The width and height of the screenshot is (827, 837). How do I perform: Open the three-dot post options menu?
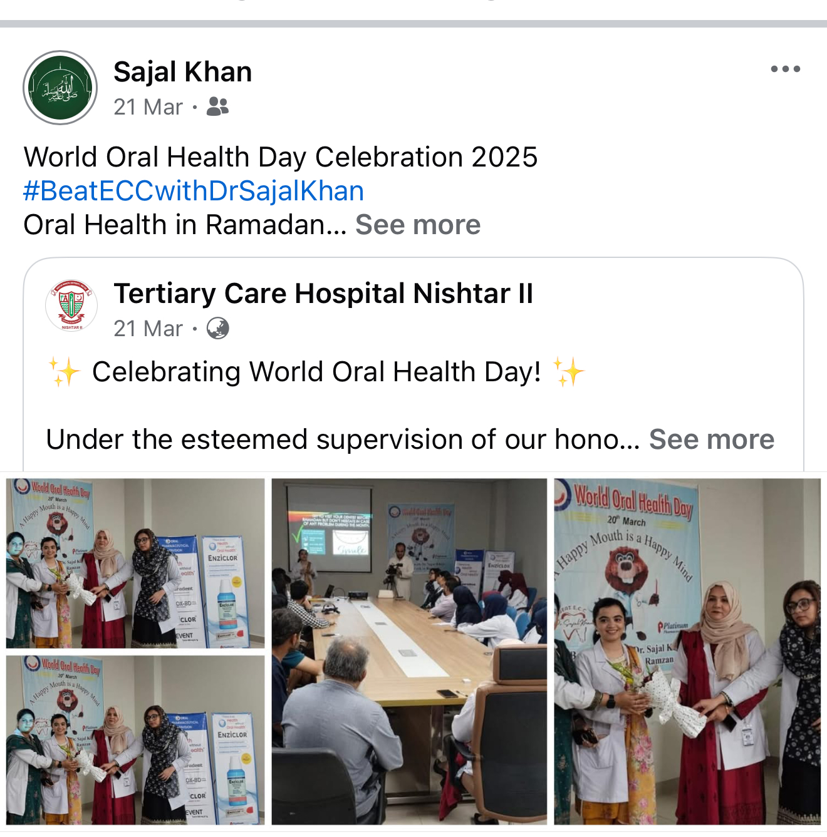tap(785, 69)
